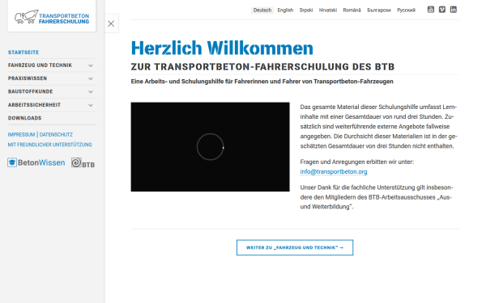Switch language to Srpski

coord(306,10)
